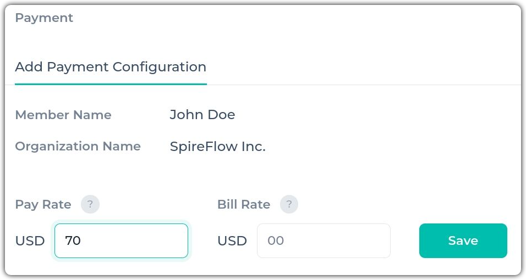Click the Bill Rate label text

coord(244,204)
